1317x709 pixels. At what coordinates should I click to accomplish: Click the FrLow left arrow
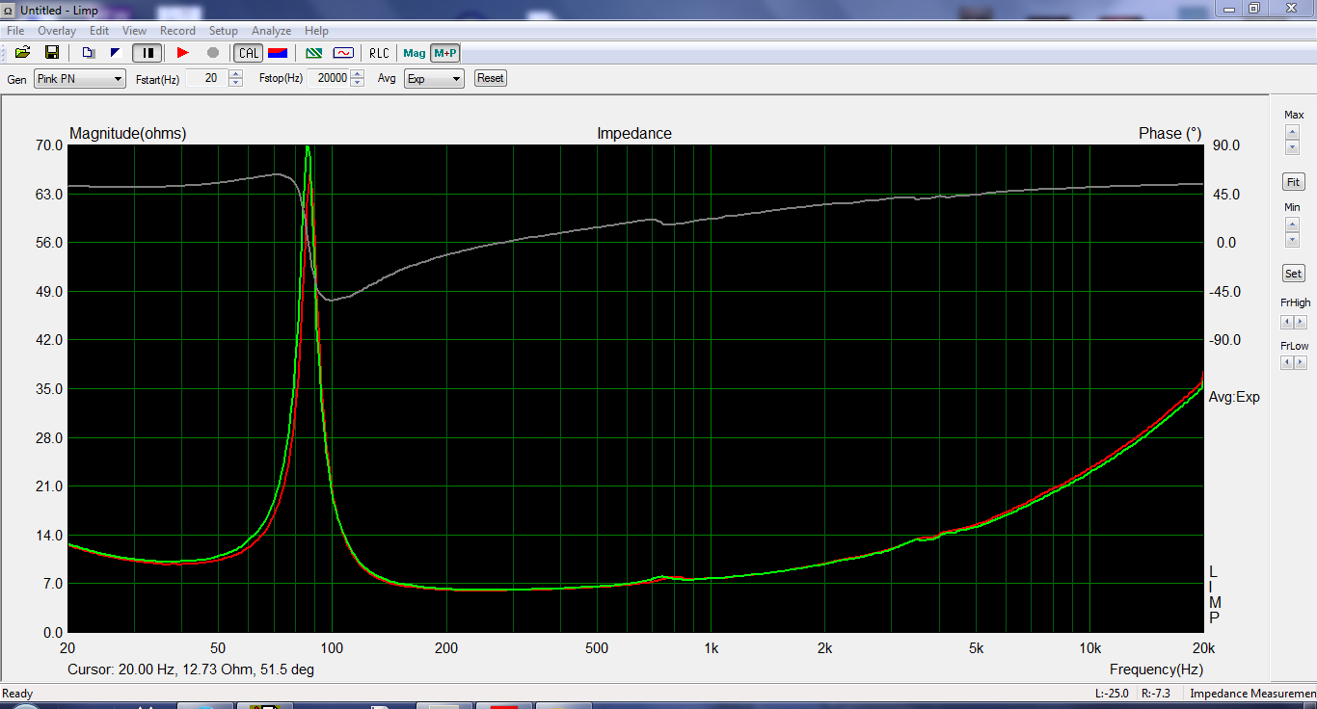[1287, 362]
